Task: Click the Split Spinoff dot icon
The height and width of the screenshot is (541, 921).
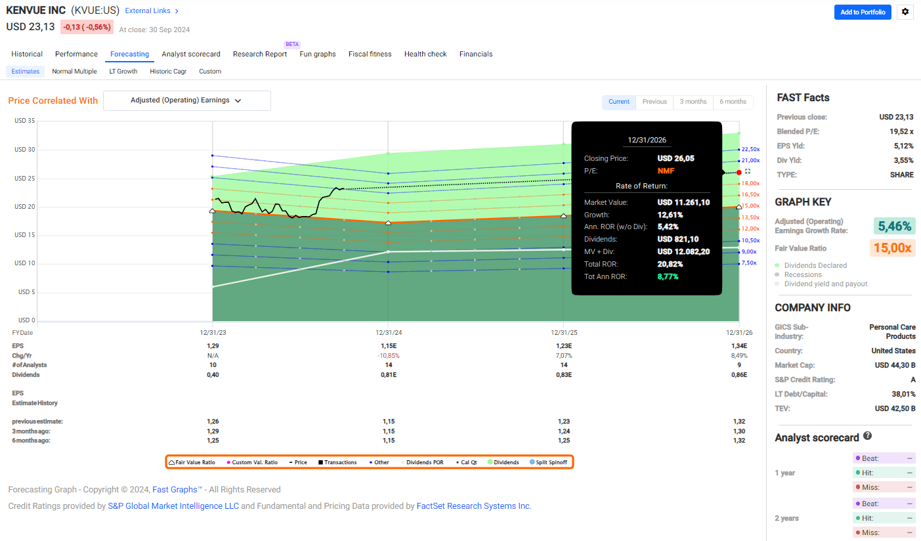Action: coord(532,462)
